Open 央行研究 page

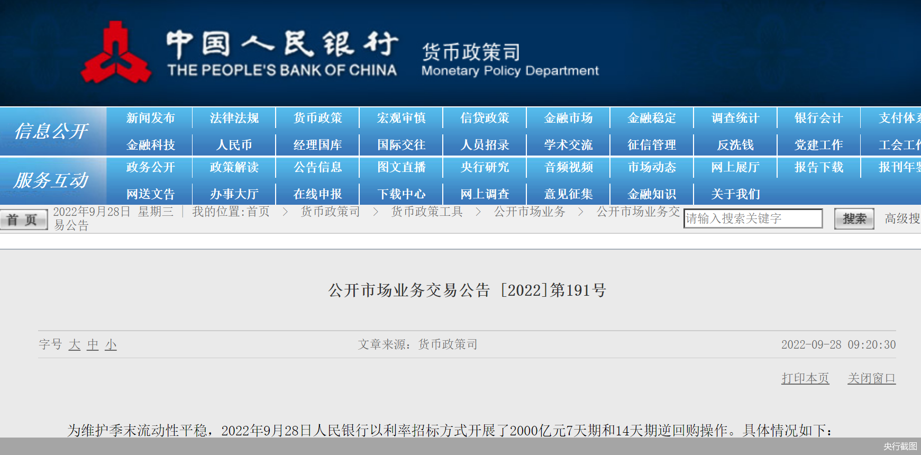[x=485, y=167]
